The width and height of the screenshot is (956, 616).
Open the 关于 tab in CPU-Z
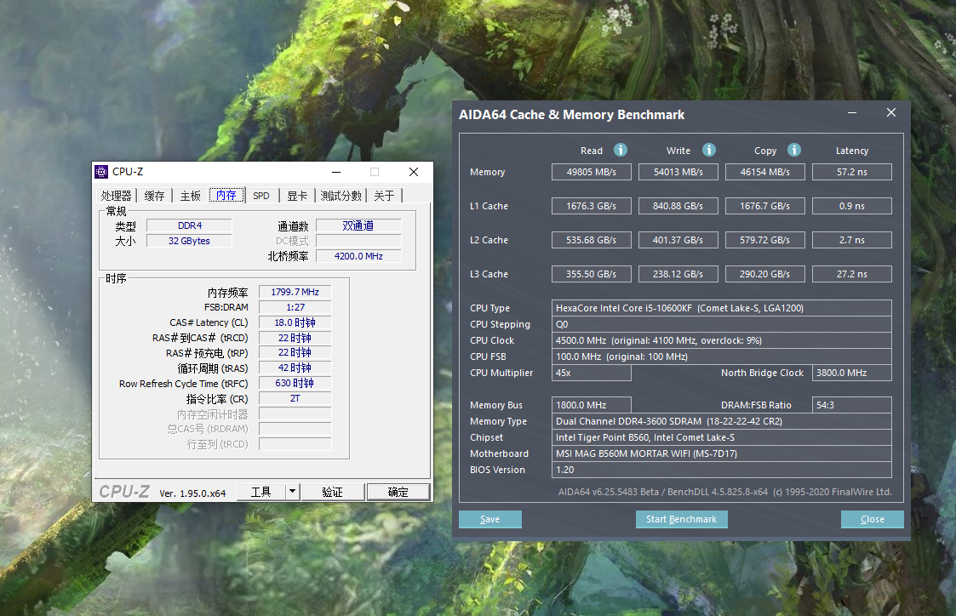tap(384, 196)
